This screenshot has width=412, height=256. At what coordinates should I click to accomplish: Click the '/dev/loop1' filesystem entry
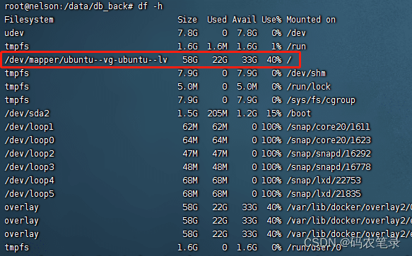(x=29, y=127)
